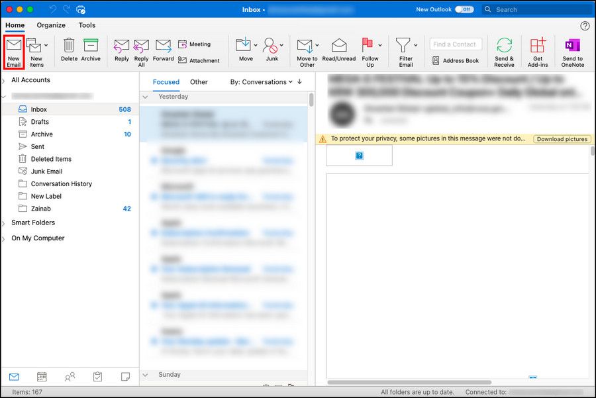
Task: Archive the selected message
Action: point(91,50)
